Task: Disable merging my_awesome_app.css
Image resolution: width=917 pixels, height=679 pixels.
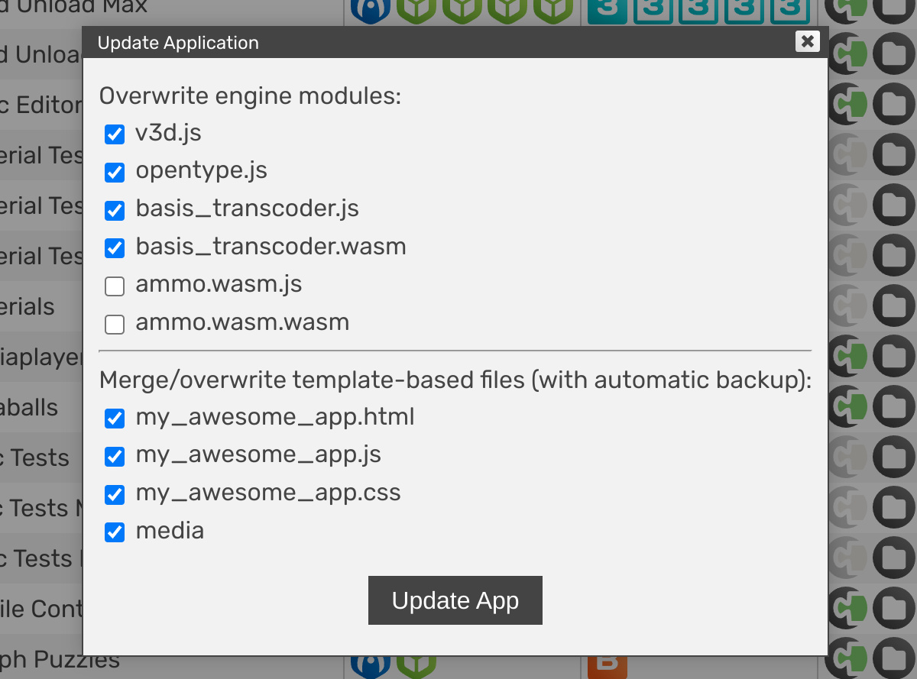Action: [x=115, y=495]
